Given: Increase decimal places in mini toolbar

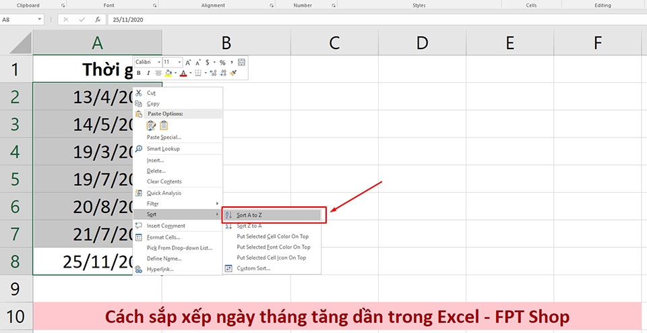Looking at the screenshot, I should tap(213, 73).
